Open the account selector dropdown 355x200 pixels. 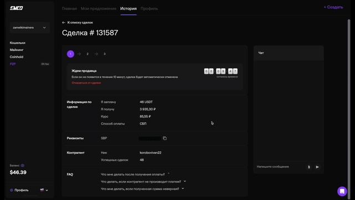(29, 28)
